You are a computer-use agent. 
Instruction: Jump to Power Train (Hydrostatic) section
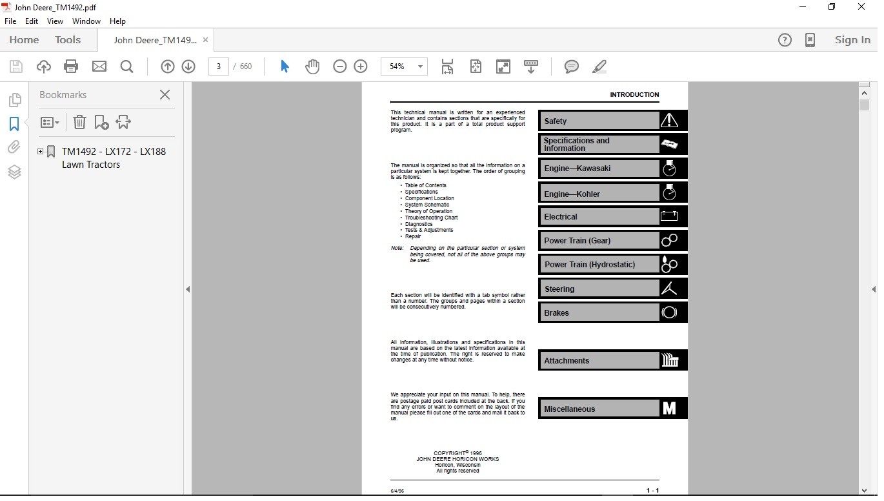612,264
